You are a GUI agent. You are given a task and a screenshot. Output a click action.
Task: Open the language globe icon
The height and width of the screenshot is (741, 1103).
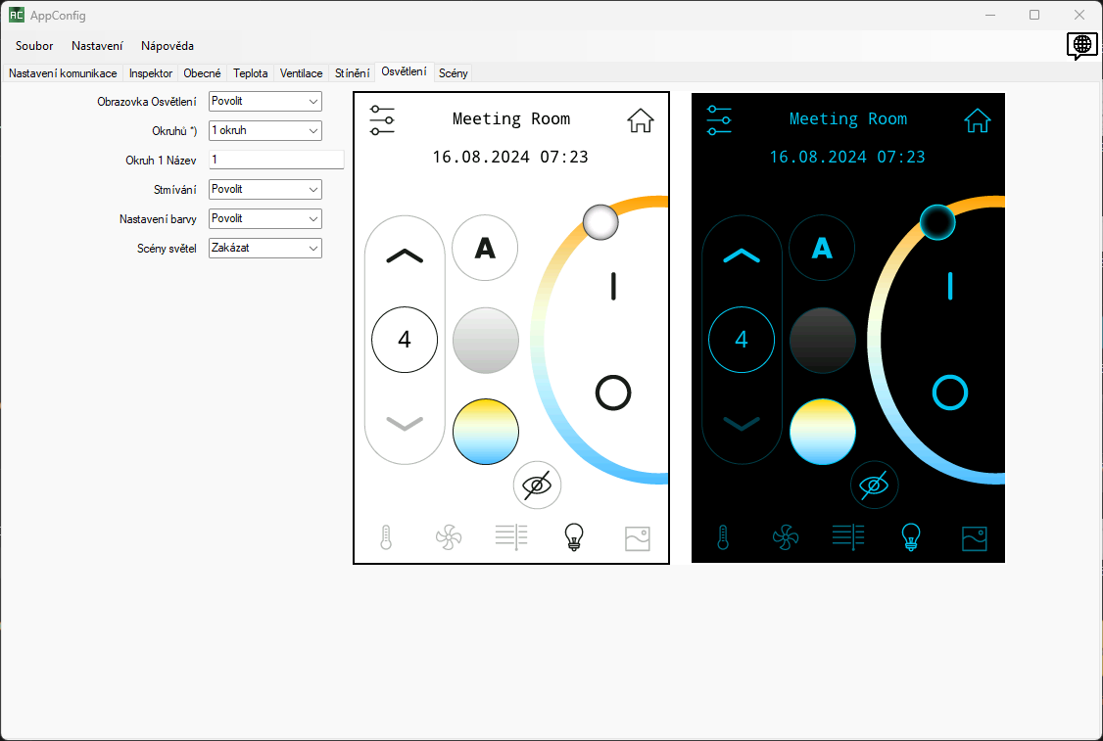[1081, 46]
